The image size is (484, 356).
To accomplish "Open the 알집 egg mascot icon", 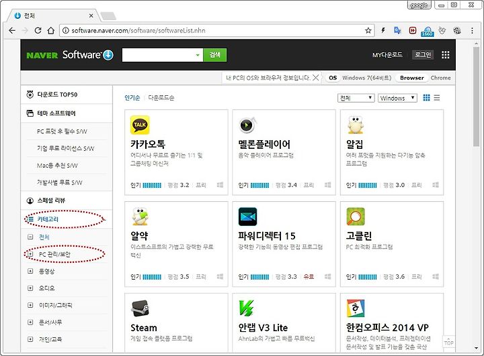I will pyautogui.click(x=356, y=125).
